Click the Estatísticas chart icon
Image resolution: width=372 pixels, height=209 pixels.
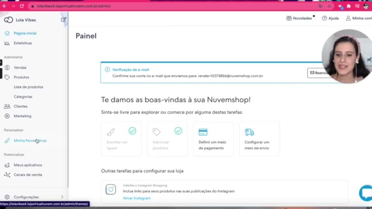click(7, 43)
